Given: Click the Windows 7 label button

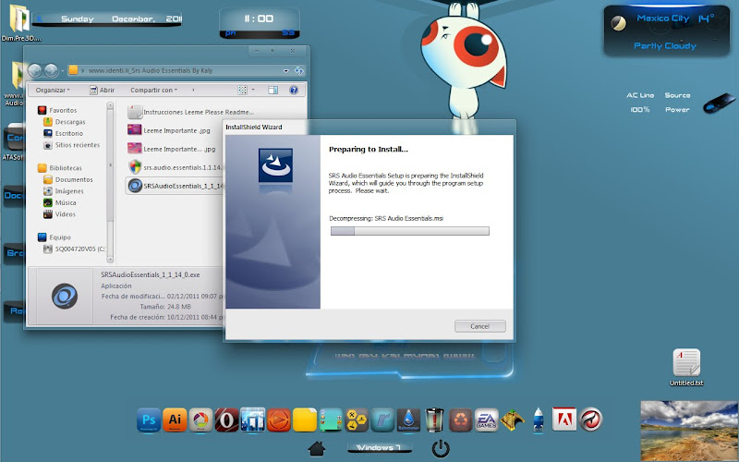Looking at the screenshot, I should [380, 447].
